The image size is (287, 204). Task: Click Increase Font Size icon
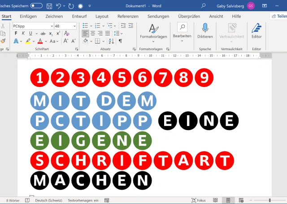66,41
